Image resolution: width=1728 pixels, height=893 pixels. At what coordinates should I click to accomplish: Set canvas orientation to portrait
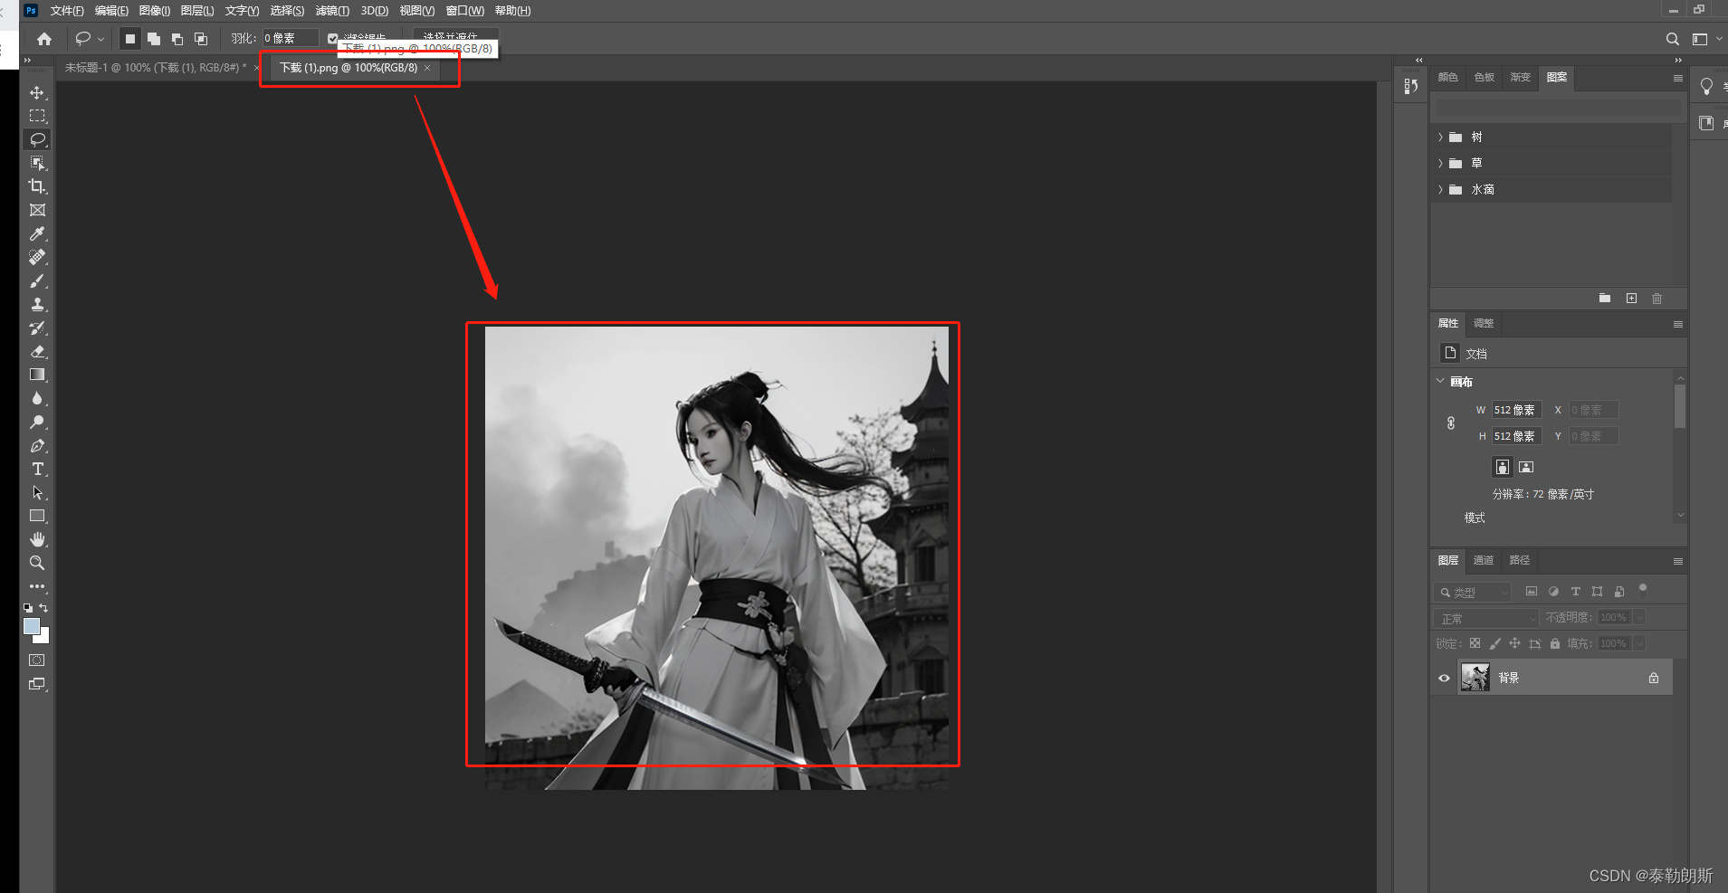point(1503,467)
